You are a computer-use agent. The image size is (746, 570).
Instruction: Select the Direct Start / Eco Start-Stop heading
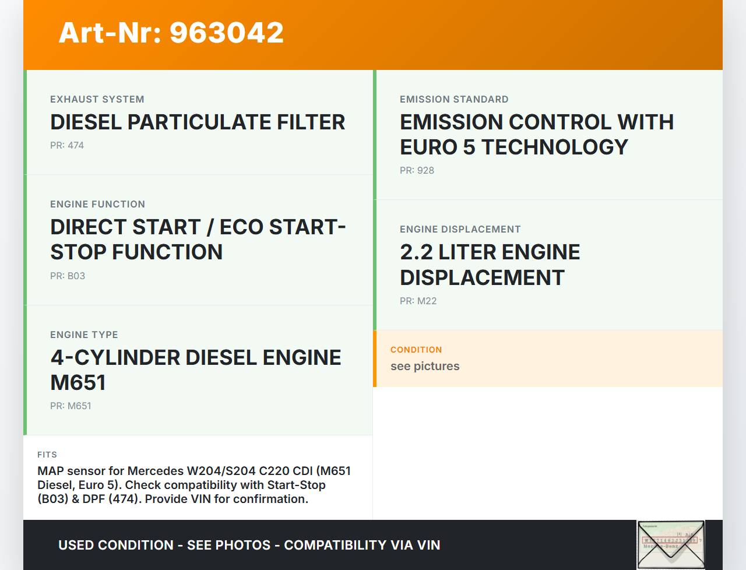tap(198, 240)
